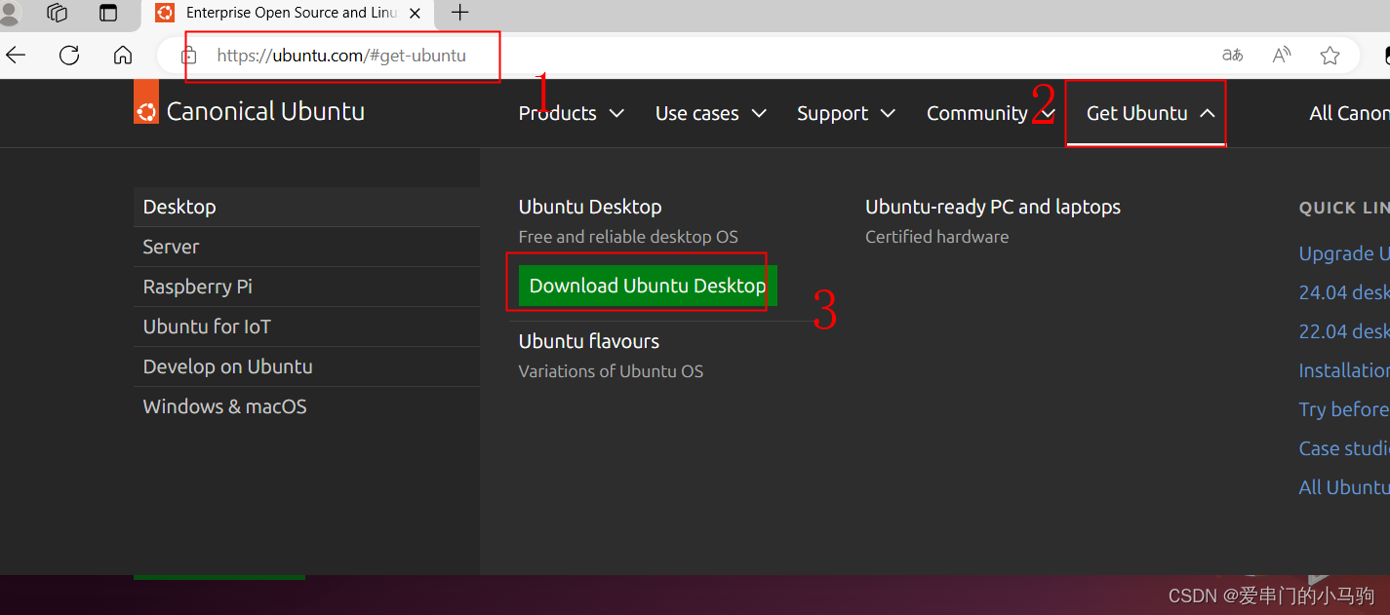1390x615 pixels.
Task: Open the profile avatar icon
Action: [x=9, y=12]
